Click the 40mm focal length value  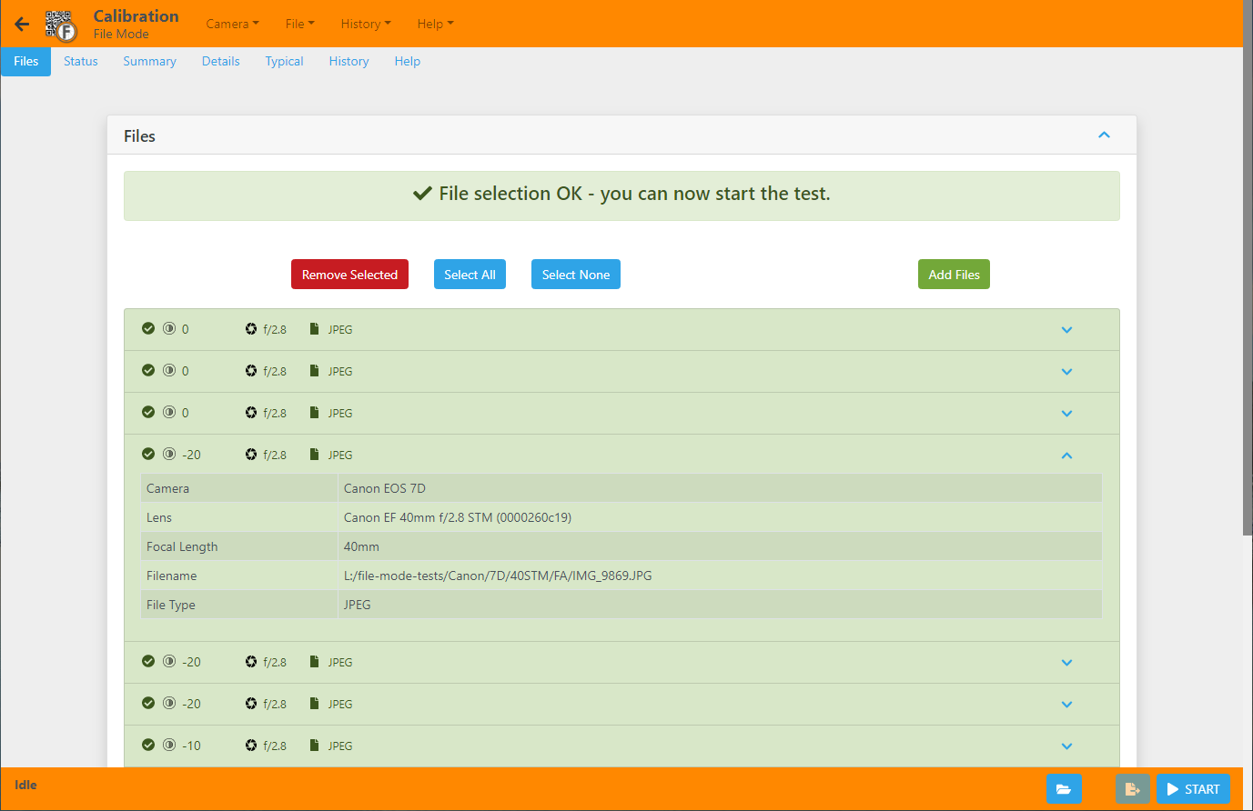(361, 546)
